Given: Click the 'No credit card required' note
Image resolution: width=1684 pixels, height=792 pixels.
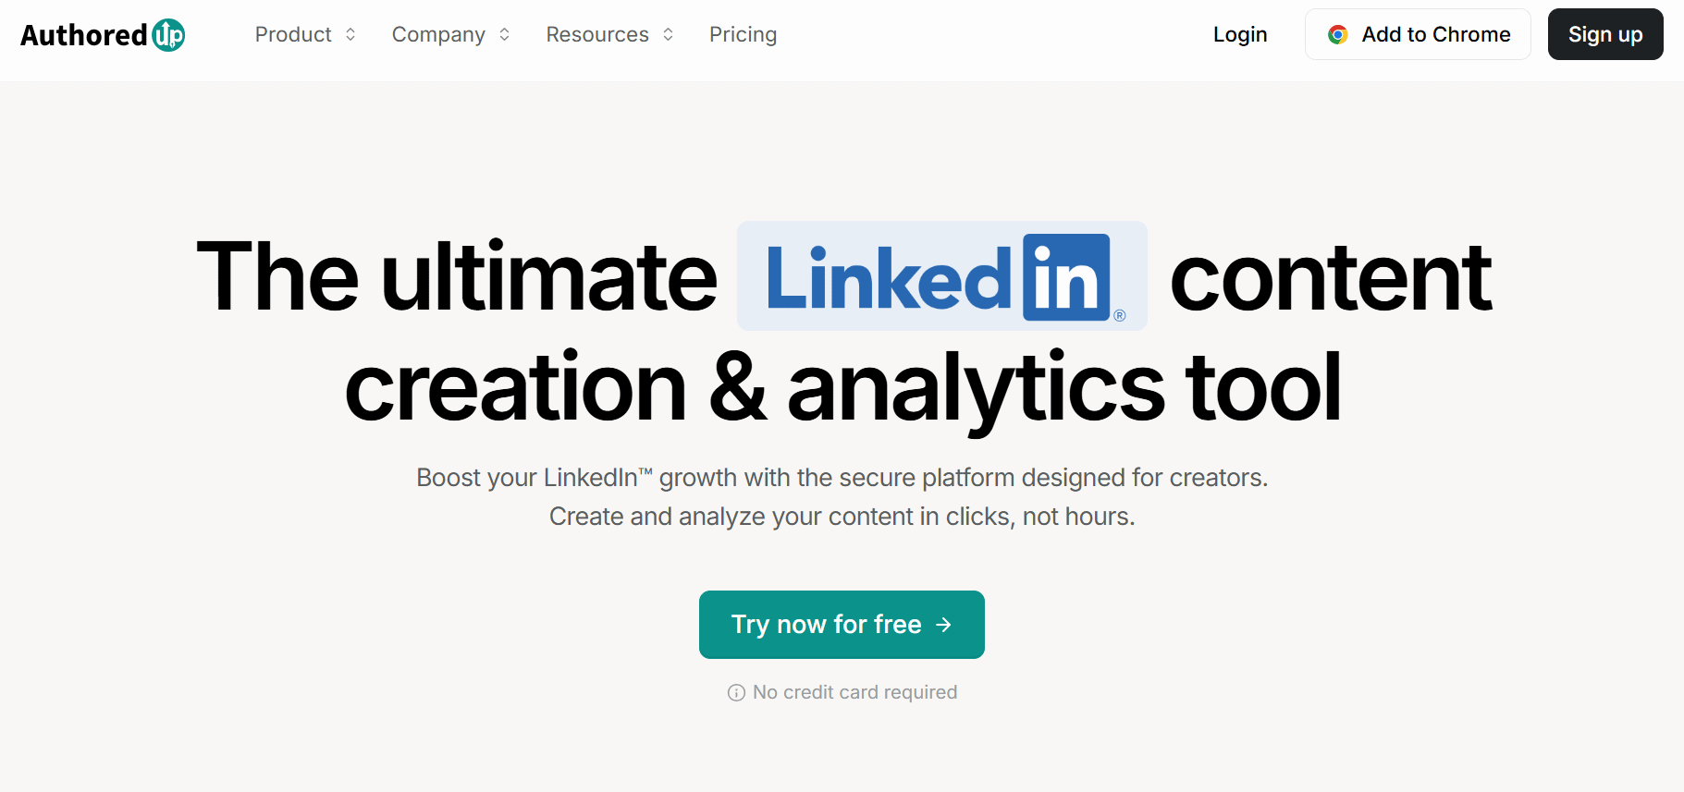Looking at the screenshot, I should 842,692.
